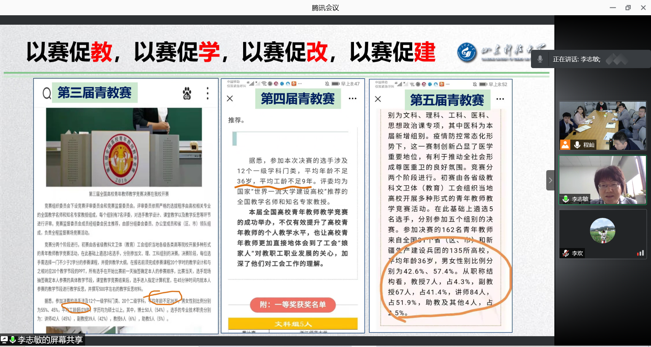
Task: Click the network signal bars on 李欢's tile
Action: click(x=640, y=253)
